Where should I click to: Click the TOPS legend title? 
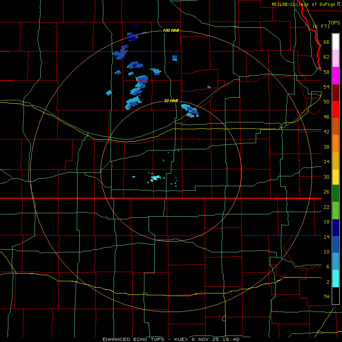334,22
